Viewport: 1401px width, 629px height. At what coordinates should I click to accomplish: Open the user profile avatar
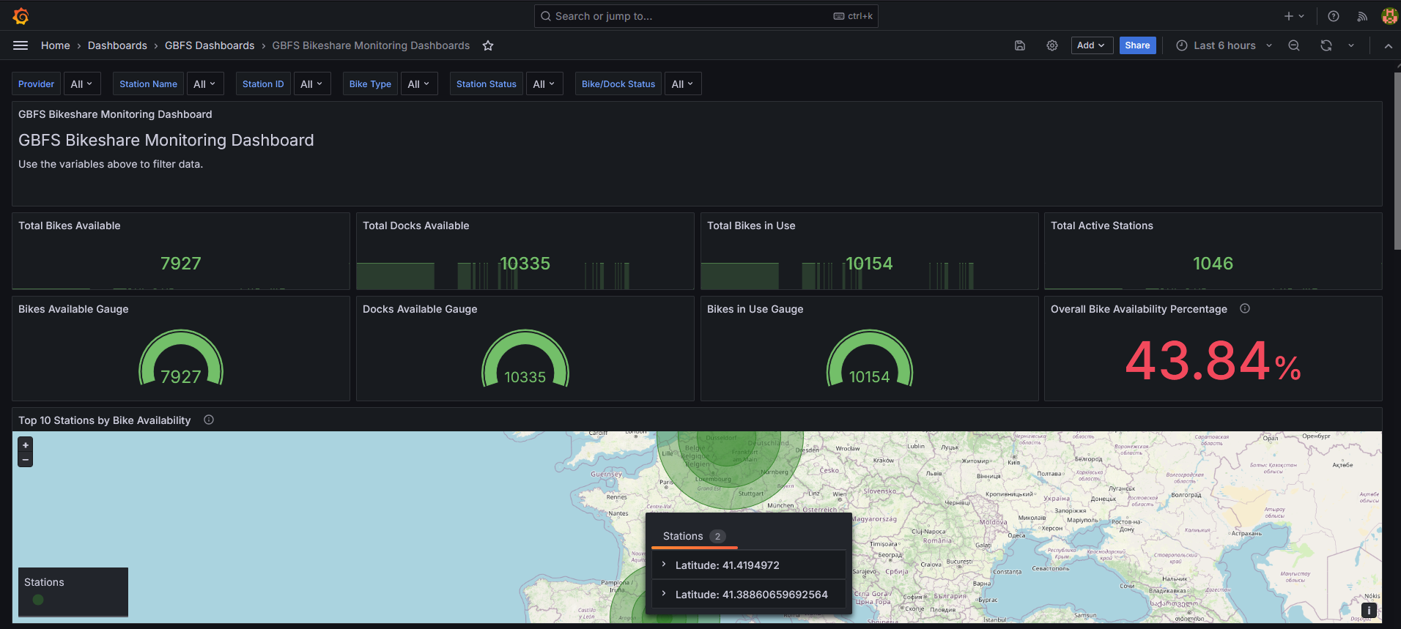click(x=1389, y=16)
